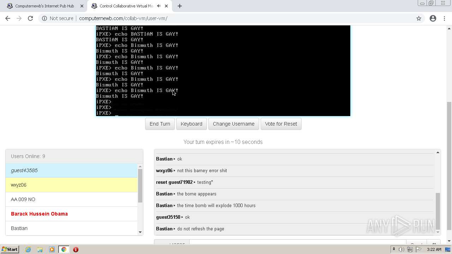Select user AA 009 NO in list
The image size is (452, 254).
(x=71, y=199)
